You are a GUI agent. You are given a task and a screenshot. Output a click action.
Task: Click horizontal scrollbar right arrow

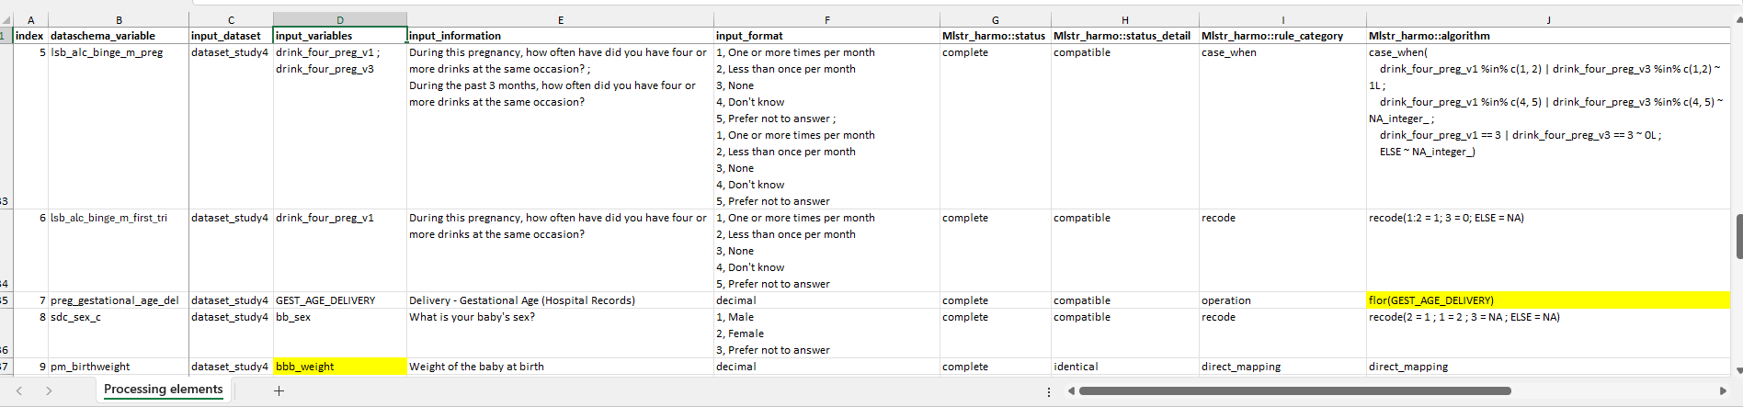coord(1723,390)
